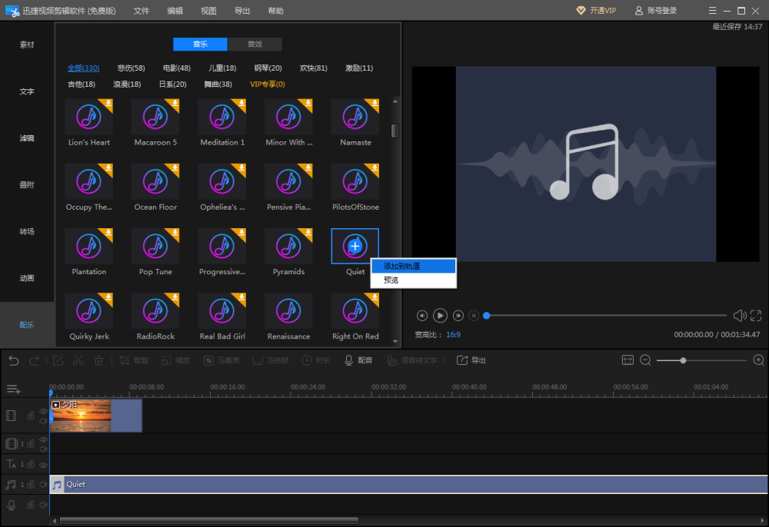Toggle eye visibility on main video track
Image resolution: width=769 pixels, height=527 pixels.
pos(43,411)
